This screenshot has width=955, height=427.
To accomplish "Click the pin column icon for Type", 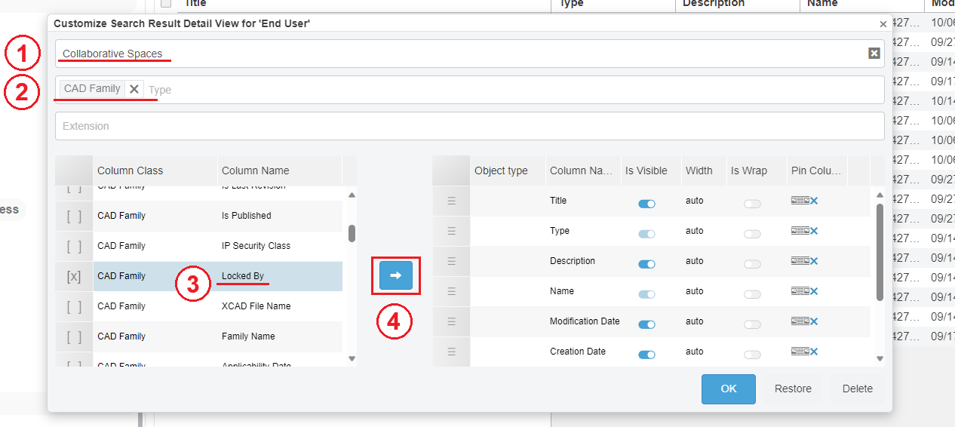I will pyautogui.click(x=800, y=231).
